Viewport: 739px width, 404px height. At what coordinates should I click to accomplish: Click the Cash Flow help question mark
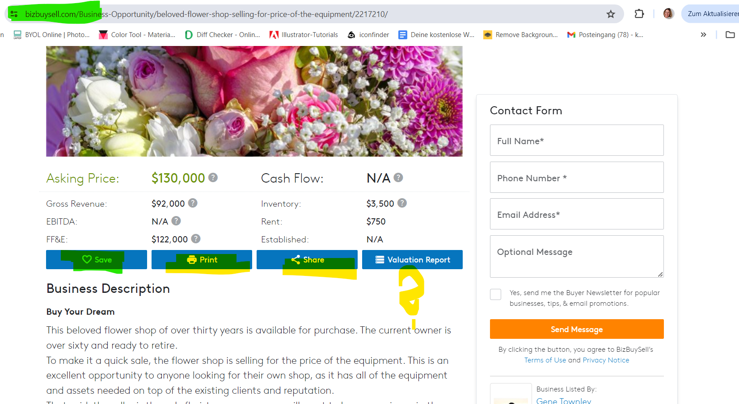398,177
